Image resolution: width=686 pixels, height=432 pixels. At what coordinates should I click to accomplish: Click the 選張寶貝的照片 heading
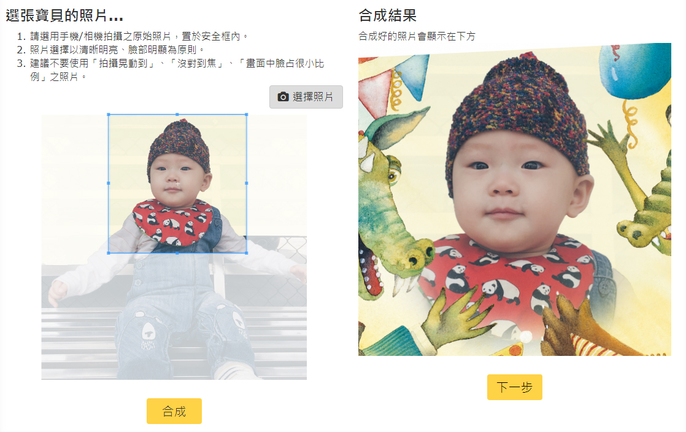64,16
